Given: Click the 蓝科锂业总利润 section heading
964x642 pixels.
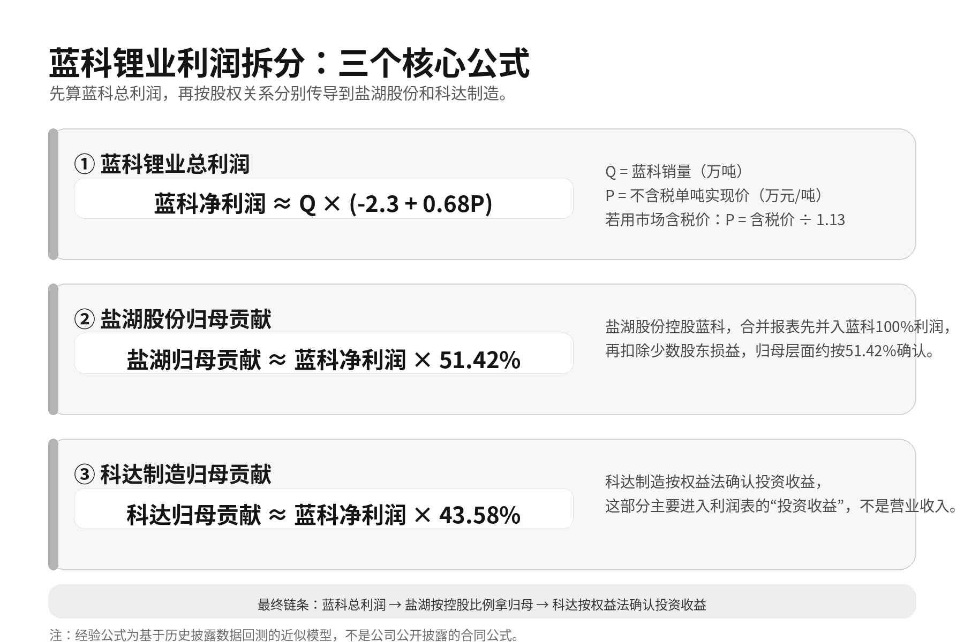Looking at the screenshot, I should coord(175,164).
